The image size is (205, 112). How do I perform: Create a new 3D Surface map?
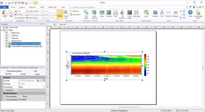coord(122,15)
